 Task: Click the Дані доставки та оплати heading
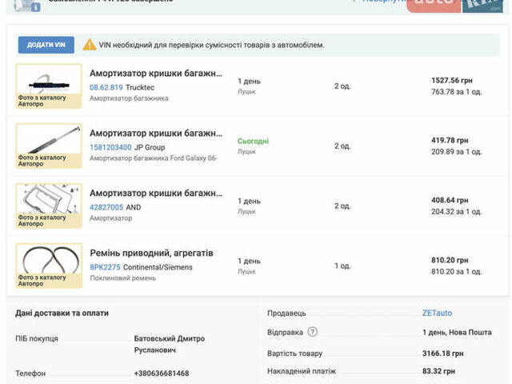click(62, 313)
